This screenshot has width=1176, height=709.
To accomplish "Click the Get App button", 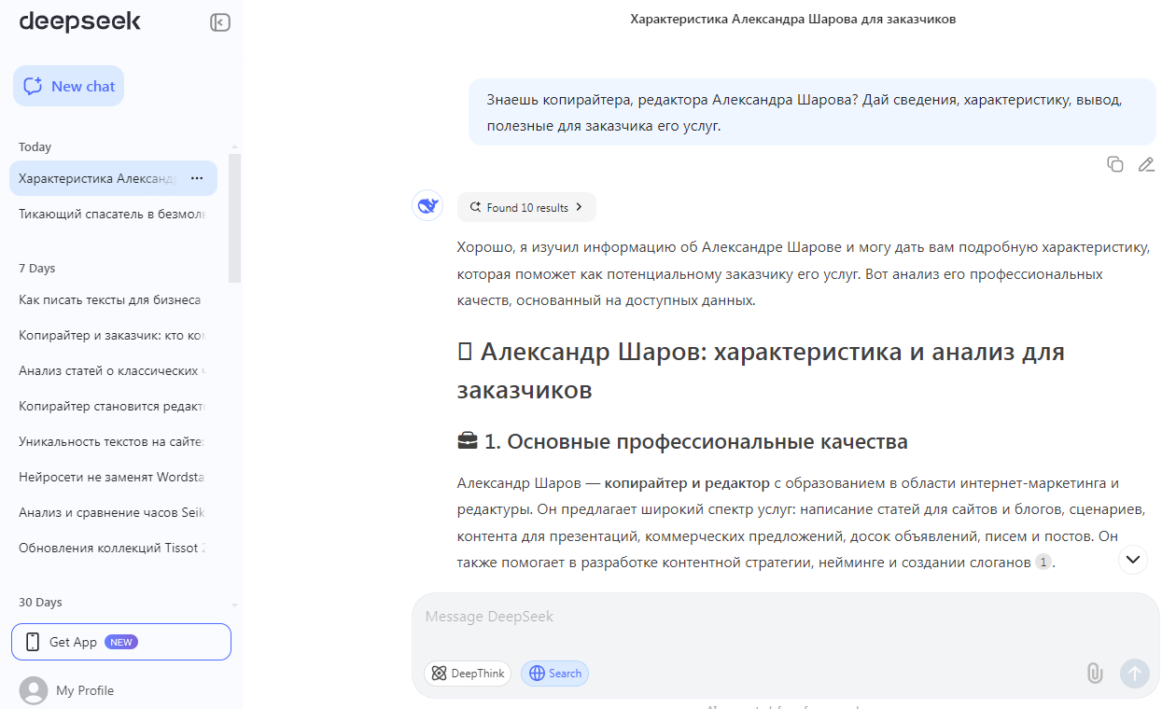I will pos(121,642).
